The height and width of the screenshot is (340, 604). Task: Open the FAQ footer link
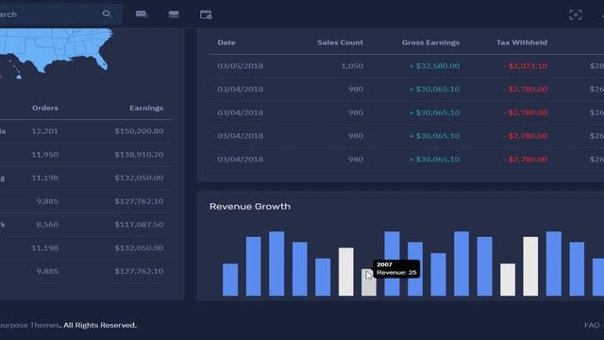click(x=592, y=325)
